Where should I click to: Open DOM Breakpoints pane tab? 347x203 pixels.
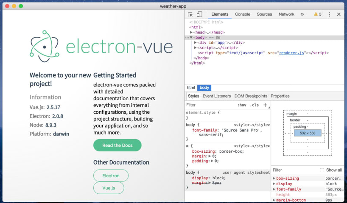[x=251, y=96]
